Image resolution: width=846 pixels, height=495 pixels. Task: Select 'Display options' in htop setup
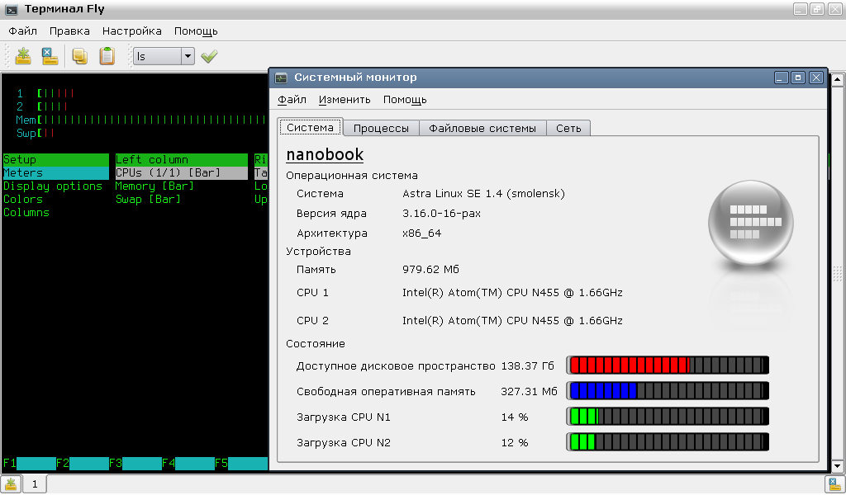click(x=53, y=186)
